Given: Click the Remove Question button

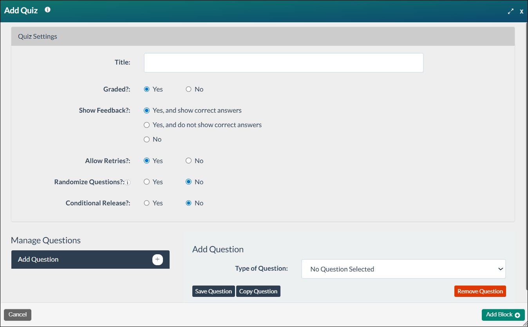Looking at the screenshot, I should [480, 291].
